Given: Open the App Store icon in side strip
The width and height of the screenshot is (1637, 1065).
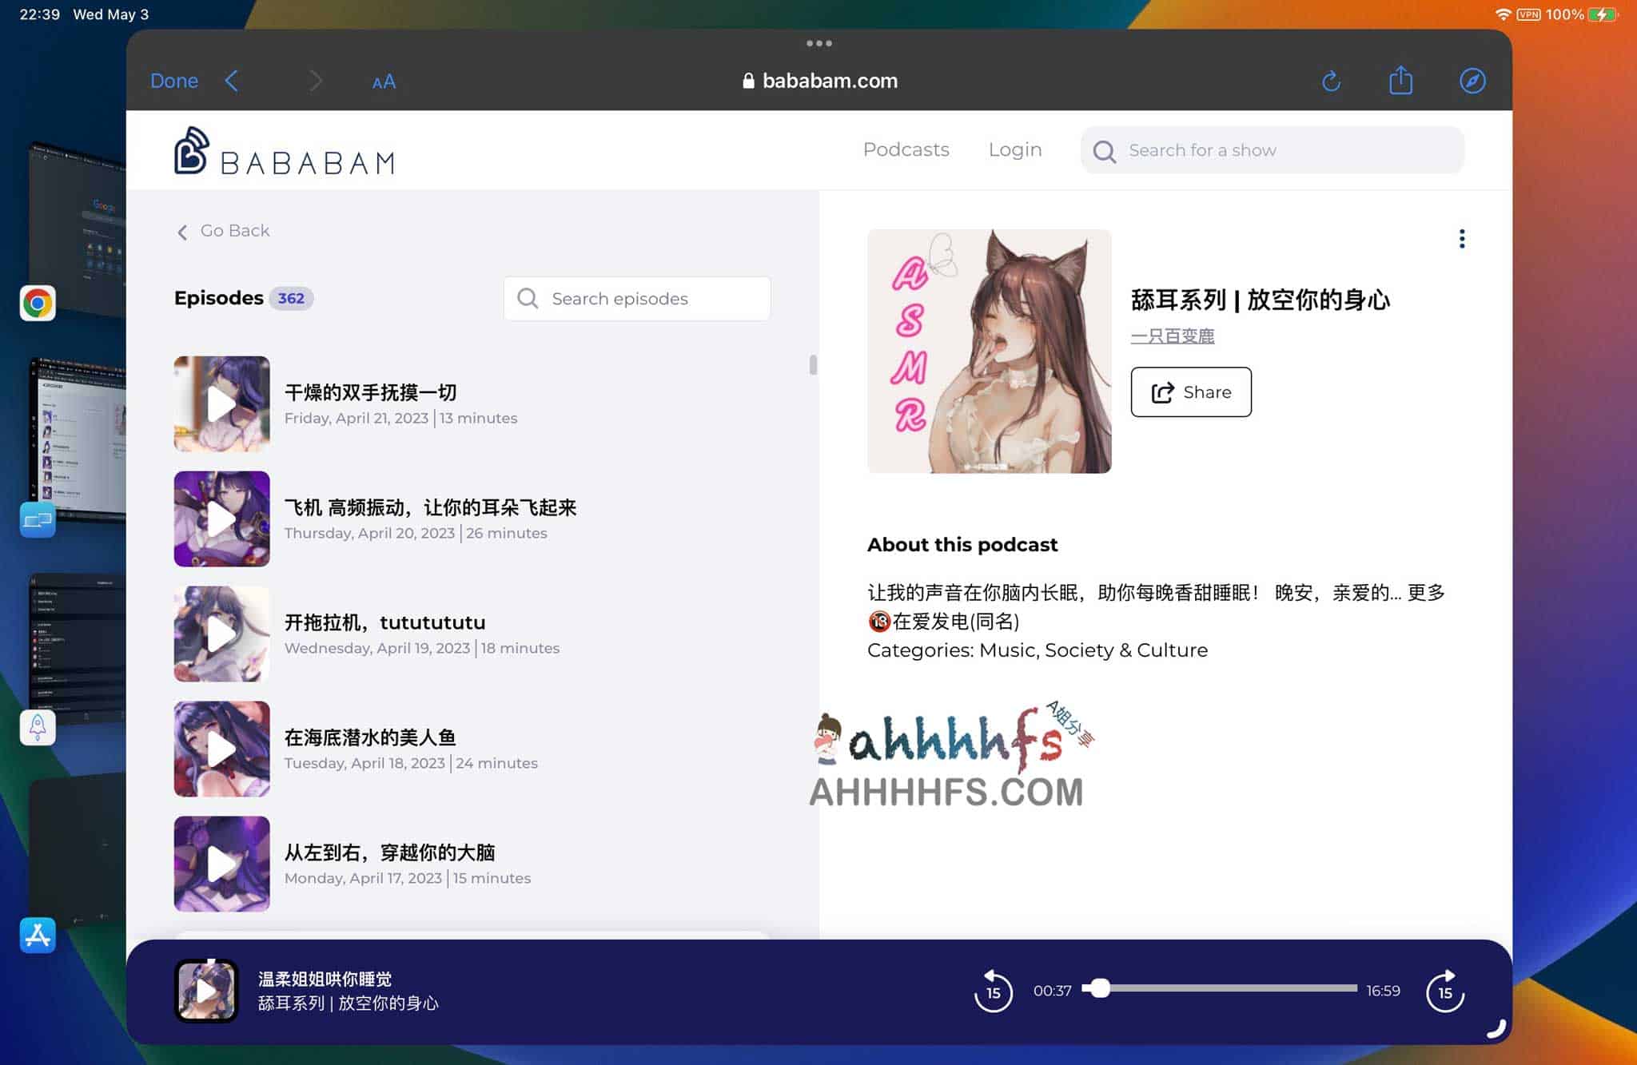Looking at the screenshot, I should pos(38,935).
